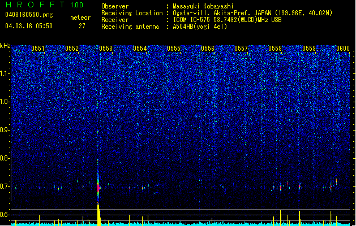Click the 'Receiving Location' field label

tap(132, 13)
